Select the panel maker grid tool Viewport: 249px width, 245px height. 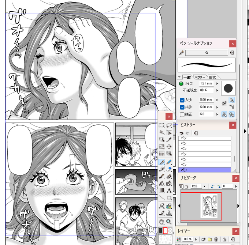pos(161,153)
